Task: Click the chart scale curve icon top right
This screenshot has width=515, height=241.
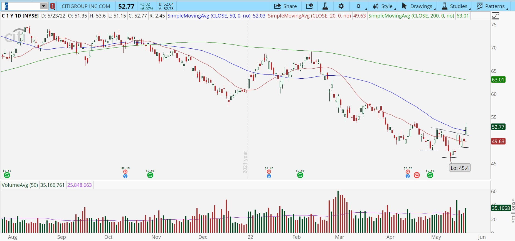Action: [x=496, y=16]
